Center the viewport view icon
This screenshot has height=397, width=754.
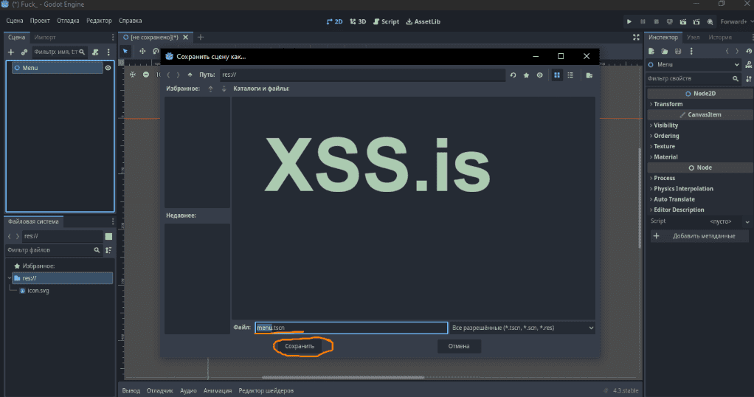[133, 75]
